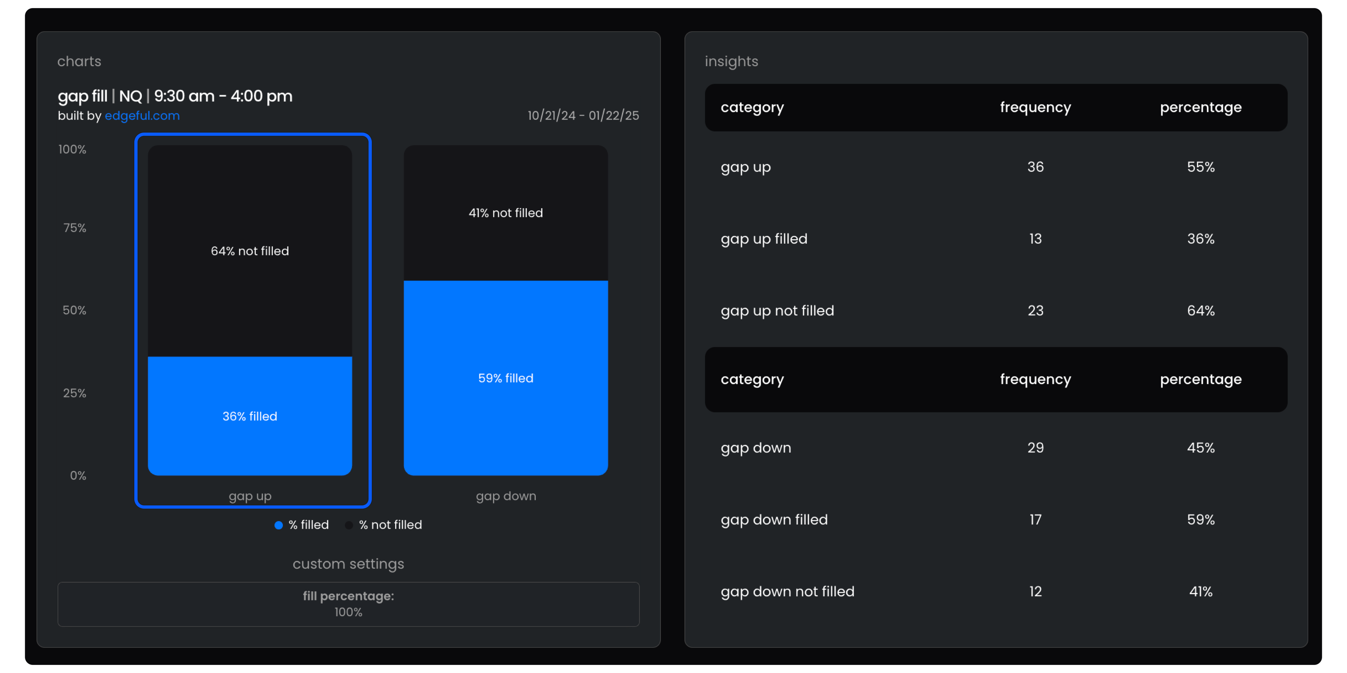Select the 59% filled gap down segment
Image resolution: width=1347 pixels, height=673 pixels.
505,378
